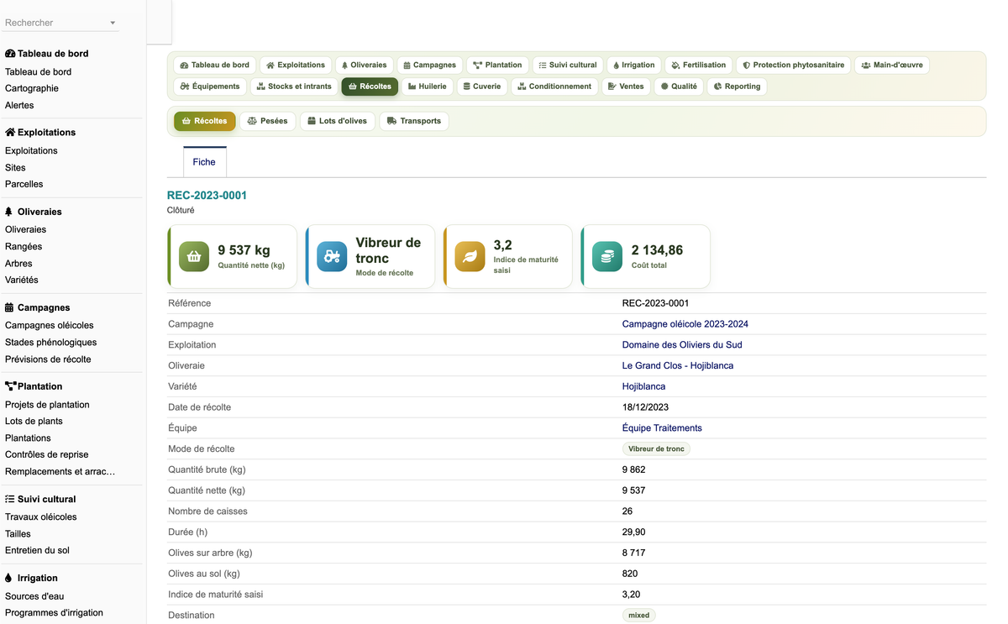Open Sites in sidebar
This screenshot has height=624, width=1008.
click(15, 167)
